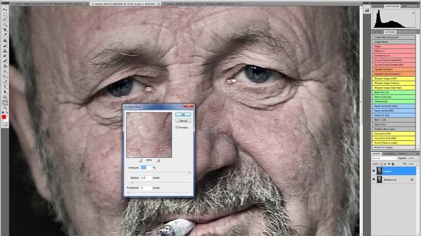This screenshot has height=236, width=421.
Task: Click the Amount percent input field
Action: 146,168
